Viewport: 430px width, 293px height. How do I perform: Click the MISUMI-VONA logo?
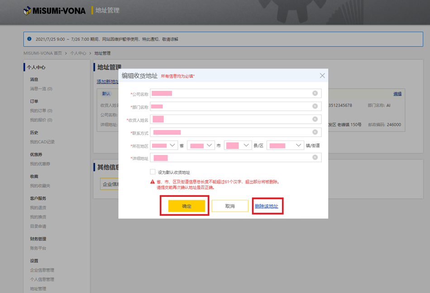coord(54,10)
